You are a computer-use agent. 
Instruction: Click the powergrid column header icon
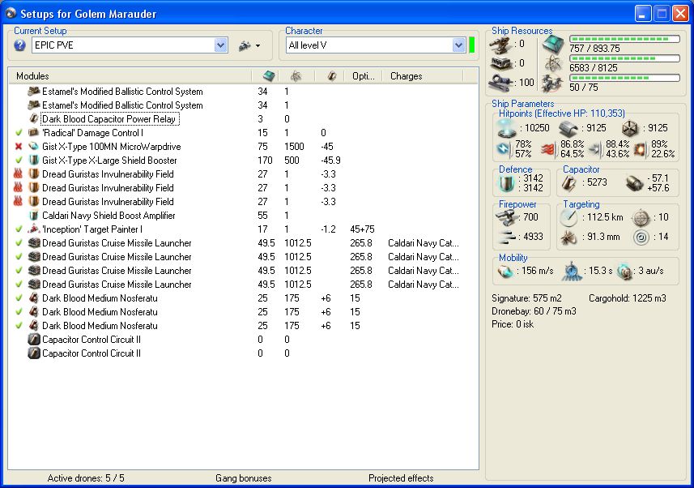(296, 75)
